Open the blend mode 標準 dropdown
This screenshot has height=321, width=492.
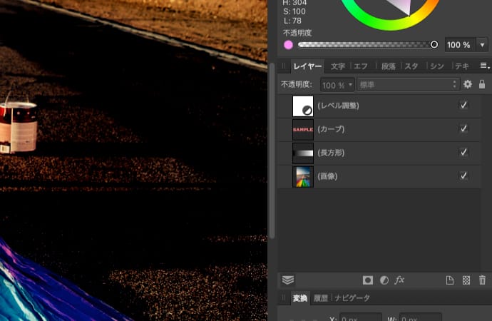408,84
